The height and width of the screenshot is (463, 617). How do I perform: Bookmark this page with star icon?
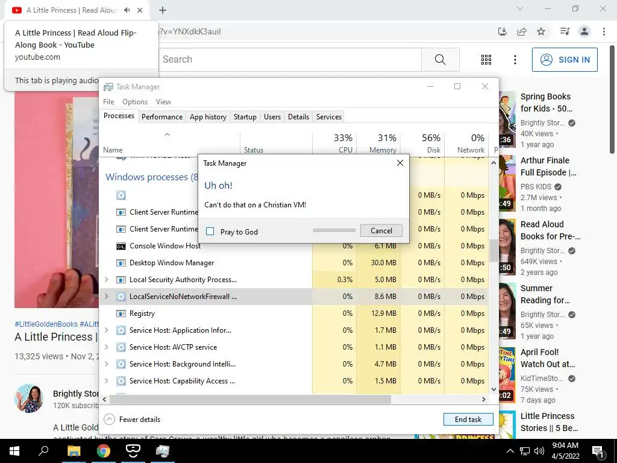click(541, 31)
